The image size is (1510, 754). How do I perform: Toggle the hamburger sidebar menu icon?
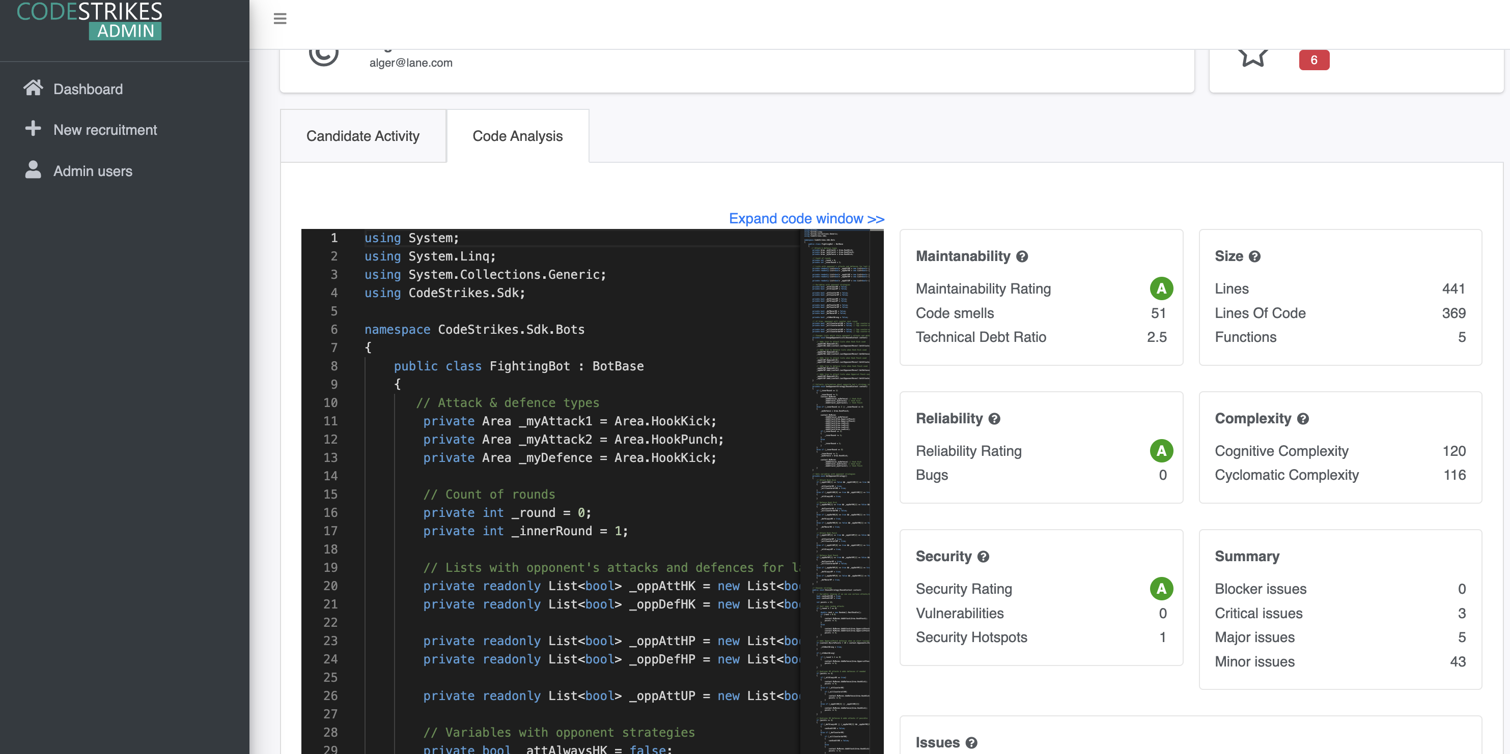pos(280,19)
